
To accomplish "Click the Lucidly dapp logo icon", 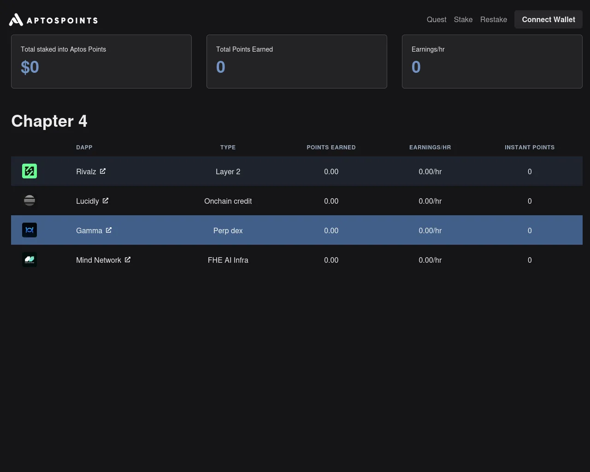I will [x=29, y=201].
